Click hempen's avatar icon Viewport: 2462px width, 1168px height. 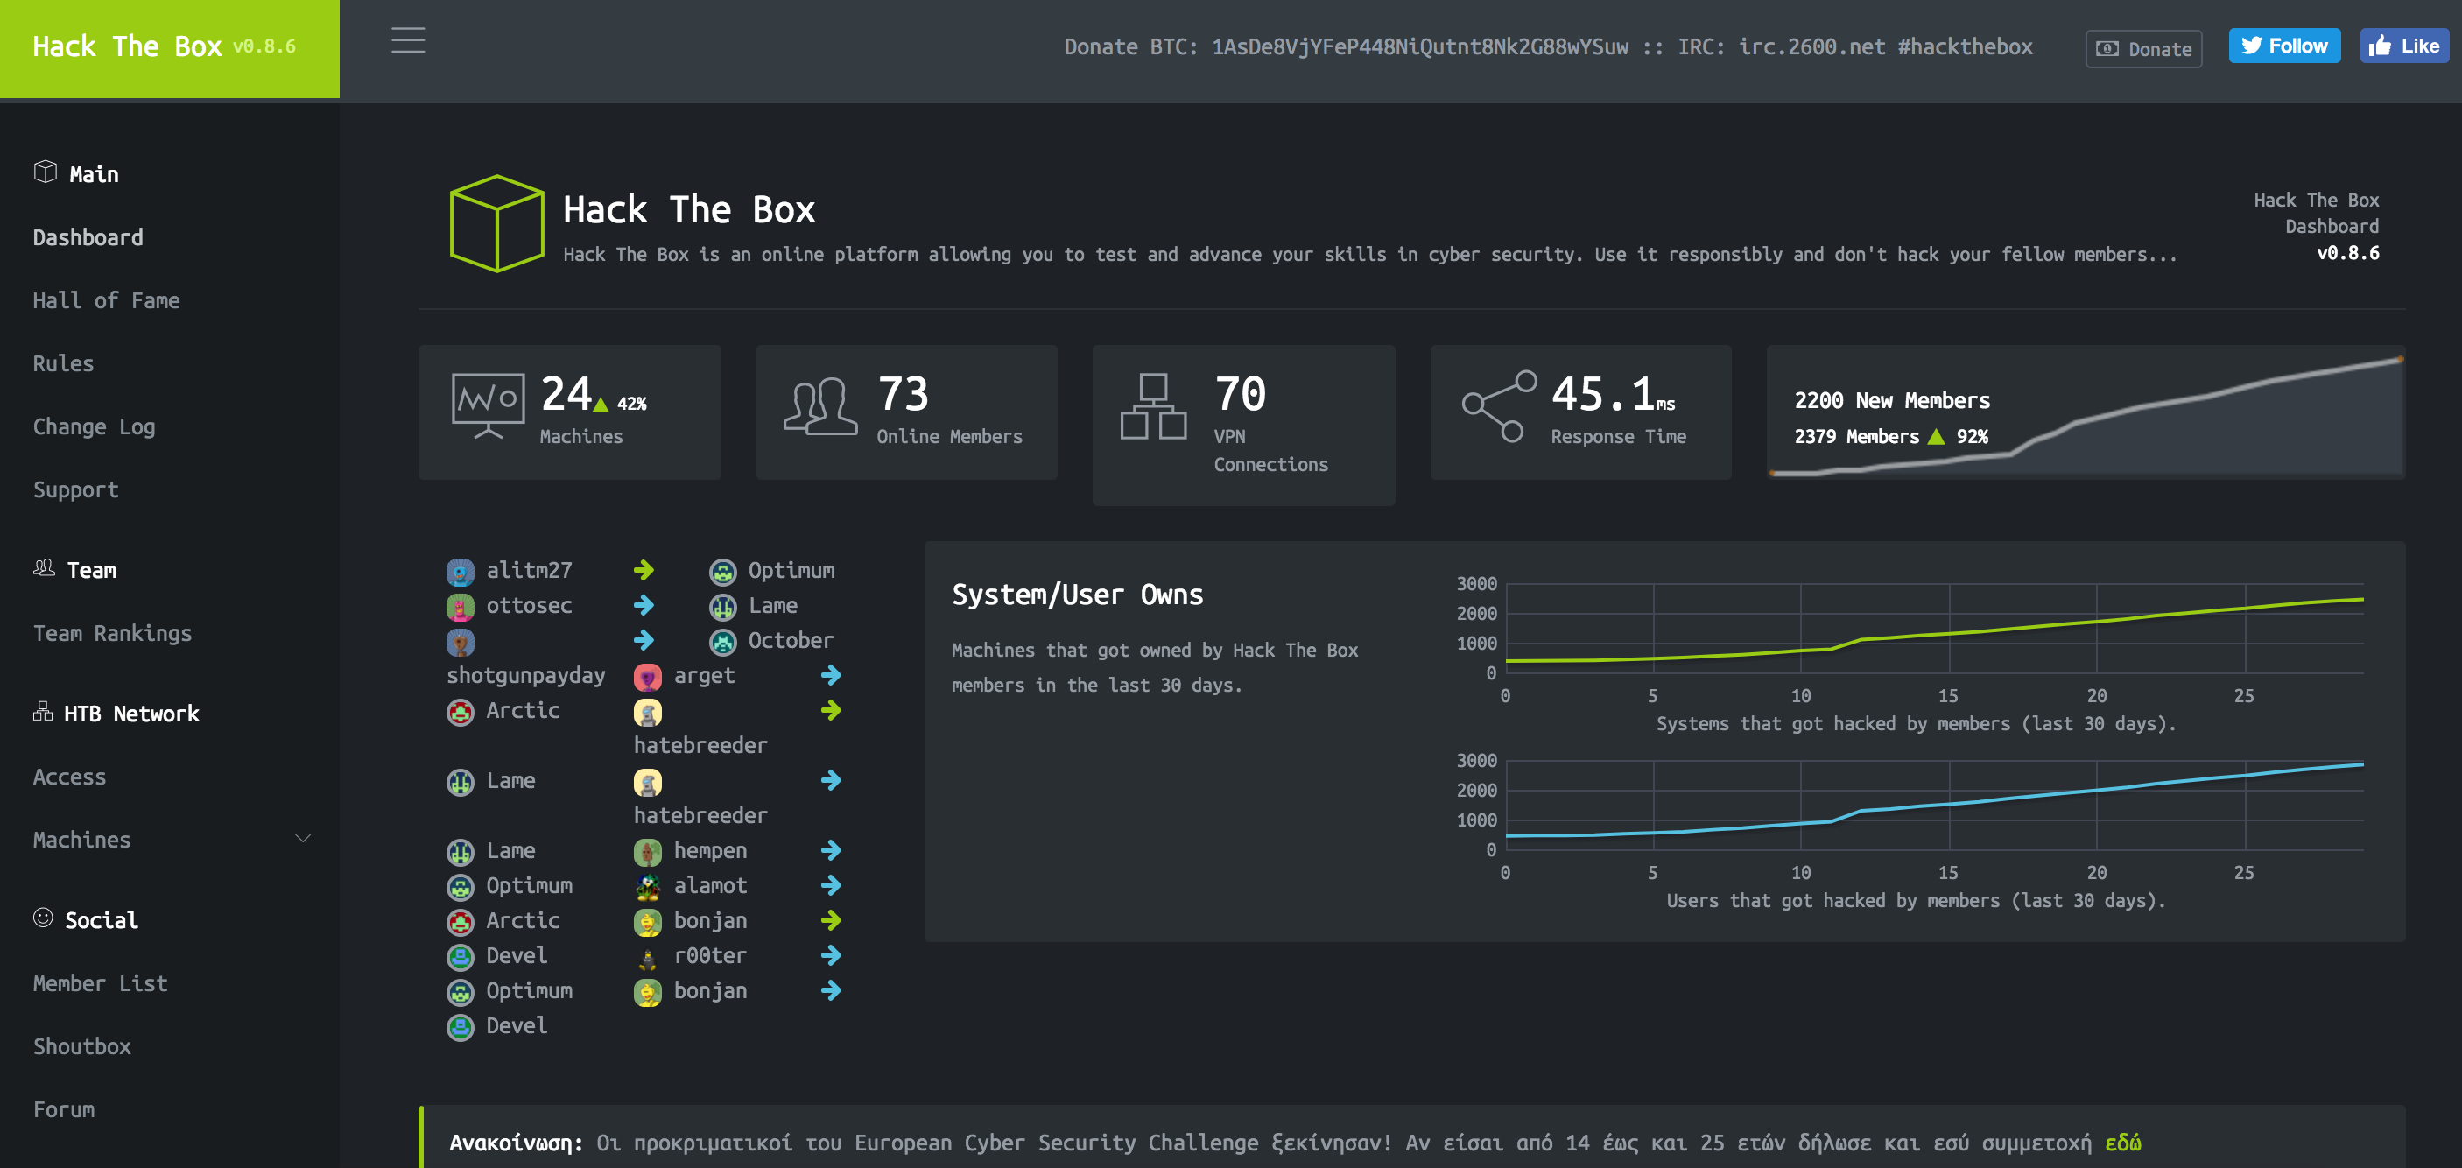[647, 852]
